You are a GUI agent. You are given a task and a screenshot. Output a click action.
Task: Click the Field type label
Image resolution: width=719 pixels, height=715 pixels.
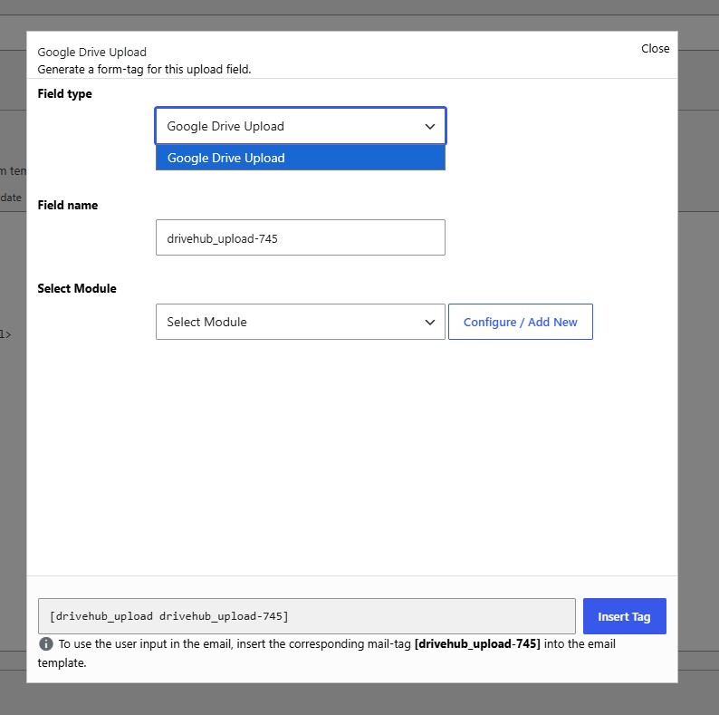pyautogui.click(x=64, y=93)
